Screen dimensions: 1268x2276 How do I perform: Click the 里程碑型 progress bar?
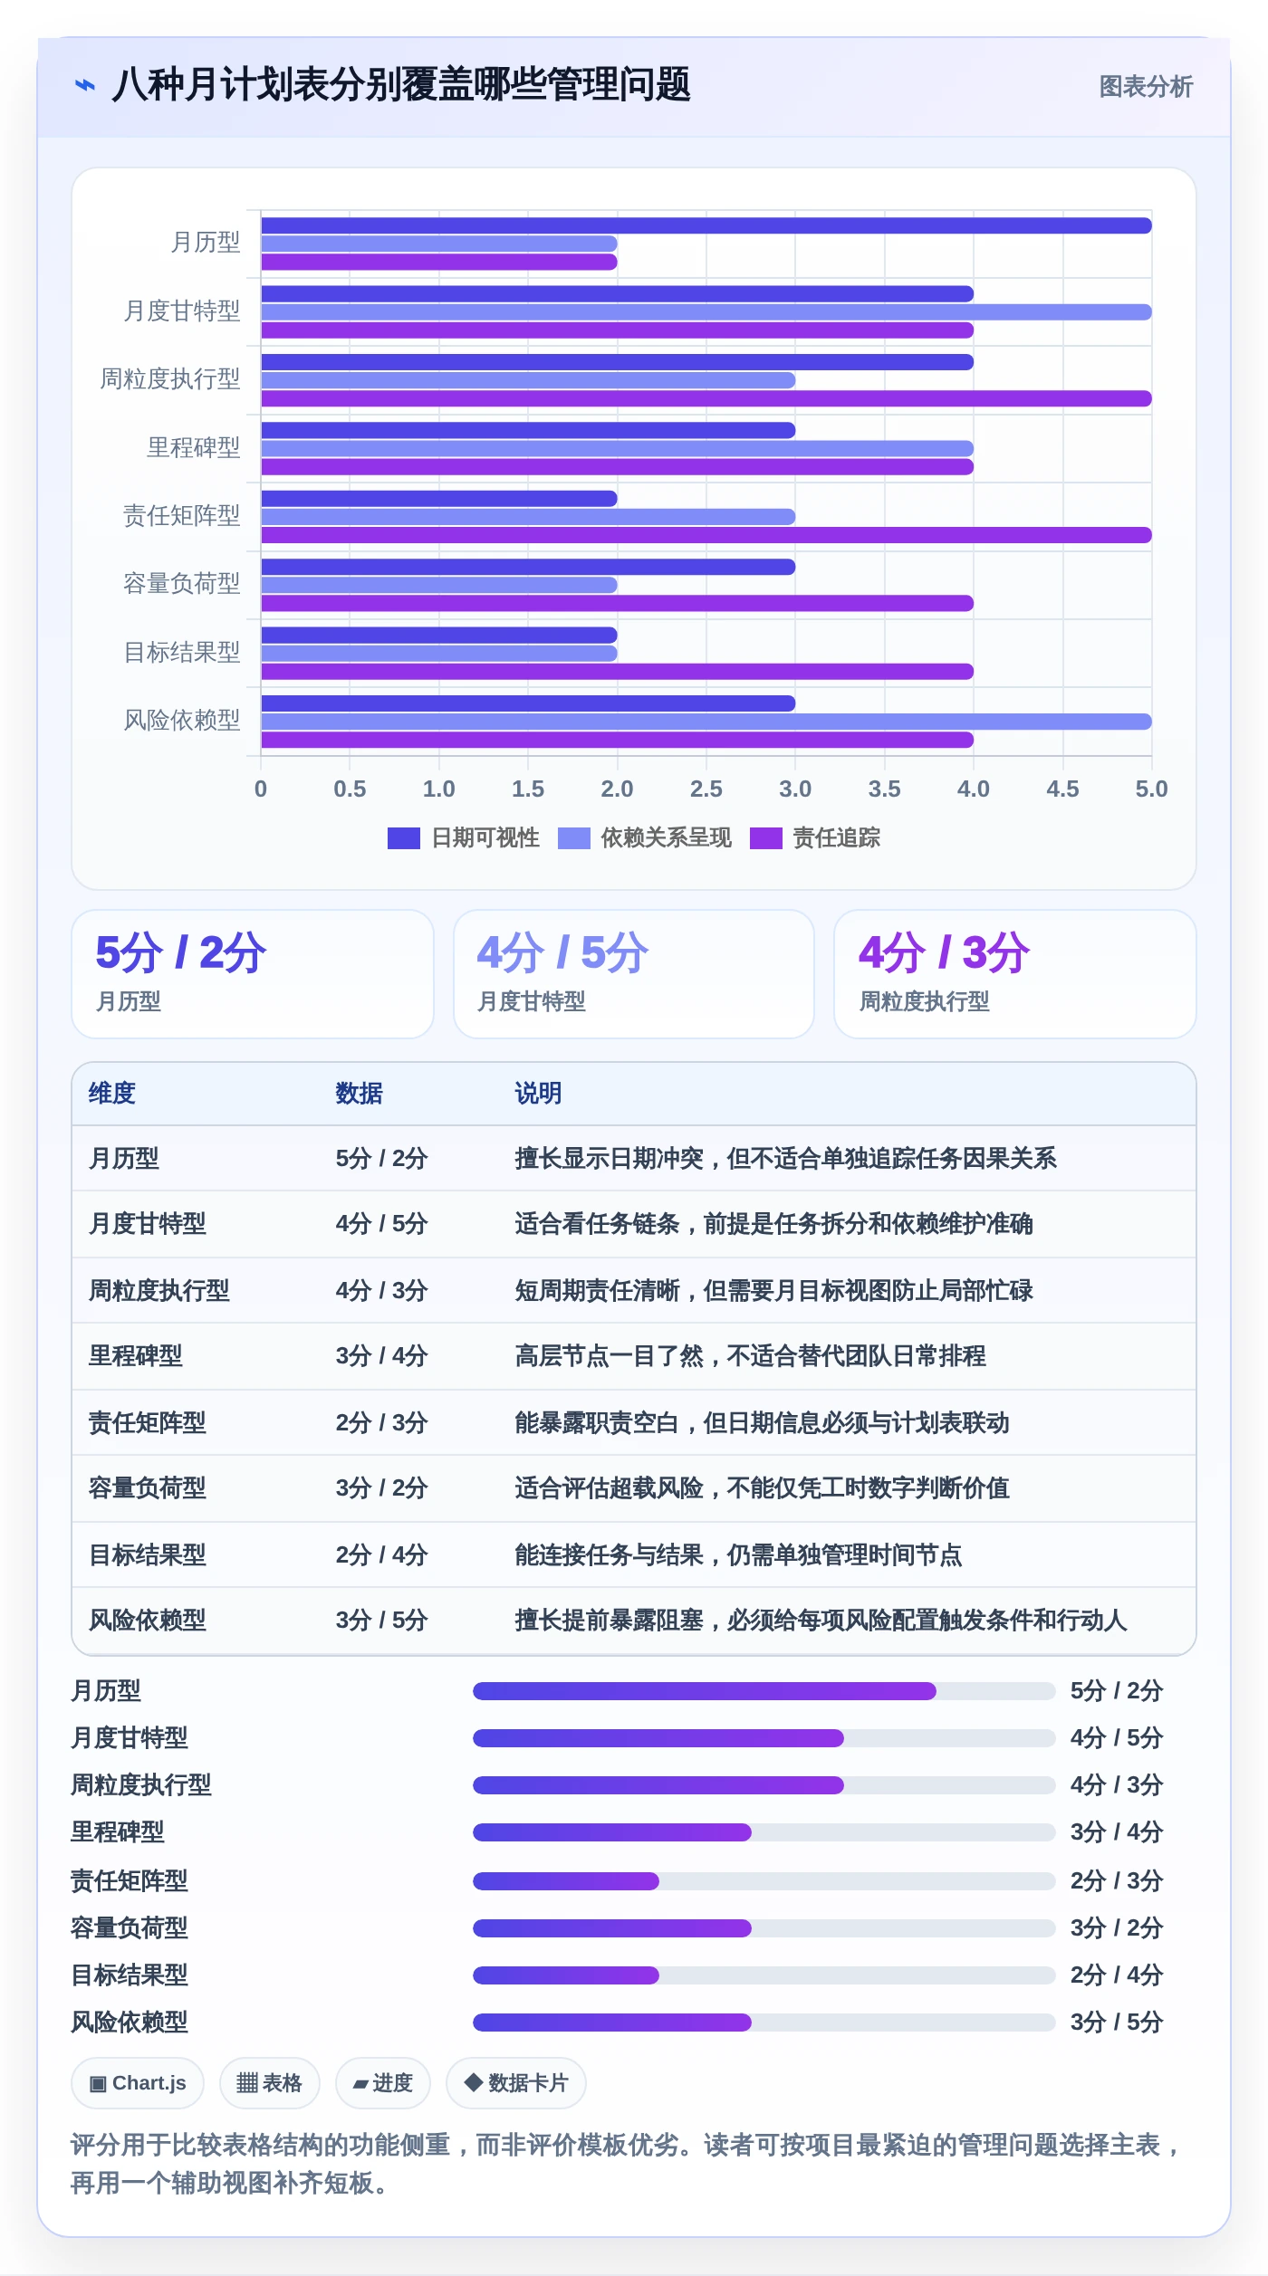click(764, 1831)
